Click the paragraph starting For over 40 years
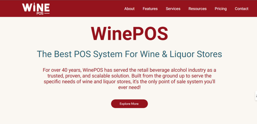The height and width of the screenshot is (124, 257). coord(129,79)
